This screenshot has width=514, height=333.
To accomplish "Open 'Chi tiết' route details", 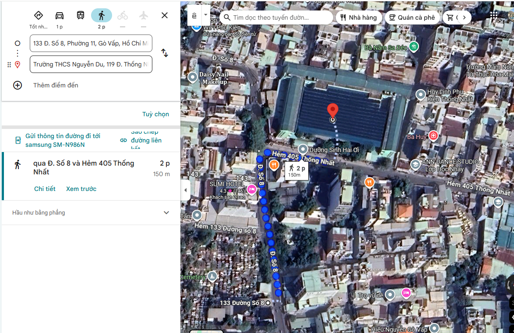I will pos(45,189).
